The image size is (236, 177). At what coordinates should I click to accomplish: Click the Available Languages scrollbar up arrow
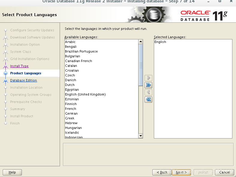point(141,41)
